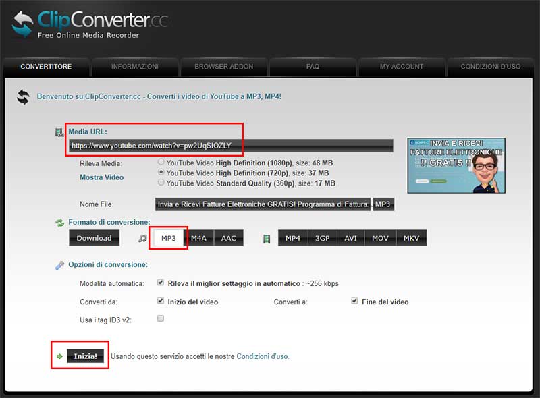This screenshot has height=398, width=540.
Task: Choose 3GP conversion format
Action: (323, 238)
